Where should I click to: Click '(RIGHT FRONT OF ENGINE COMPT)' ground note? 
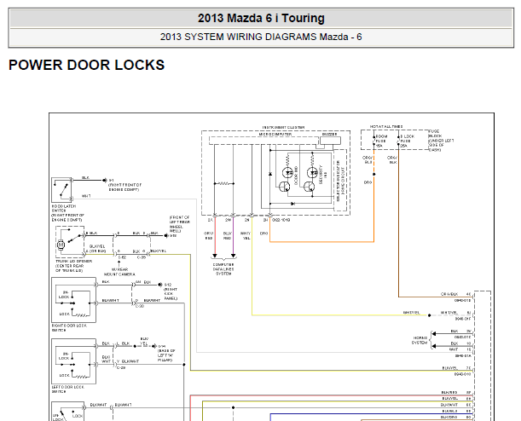(x=125, y=187)
